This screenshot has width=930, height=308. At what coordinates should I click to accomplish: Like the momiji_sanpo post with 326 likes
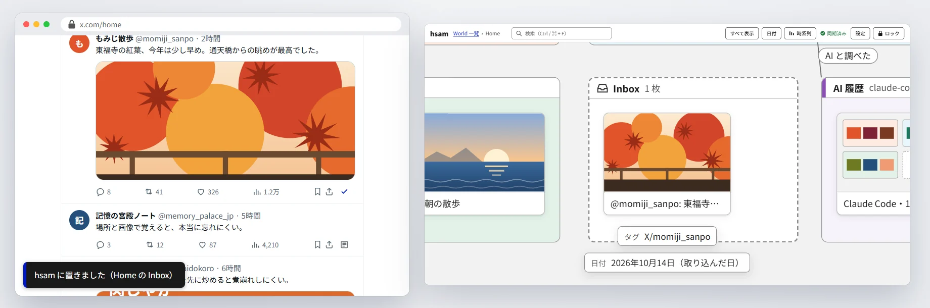point(201,192)
